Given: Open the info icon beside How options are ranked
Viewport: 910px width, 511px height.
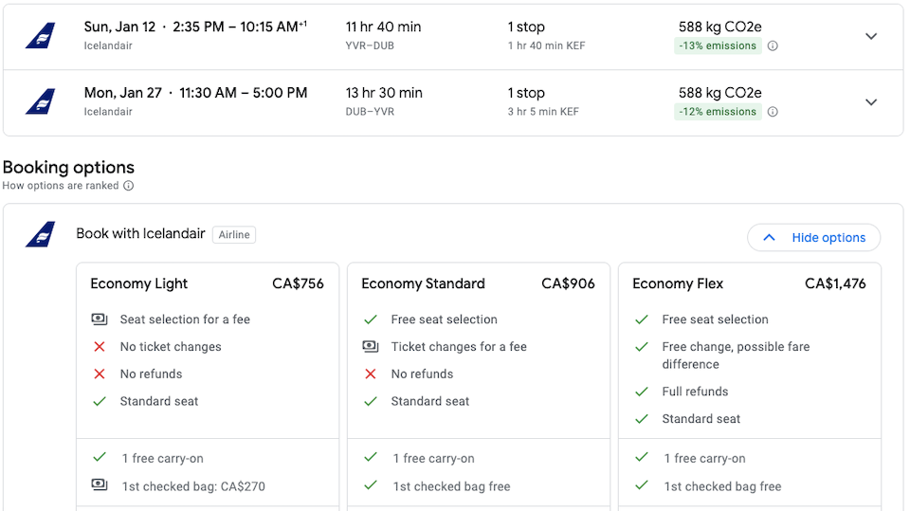Looking at the screenshot, I should [129, 186].
